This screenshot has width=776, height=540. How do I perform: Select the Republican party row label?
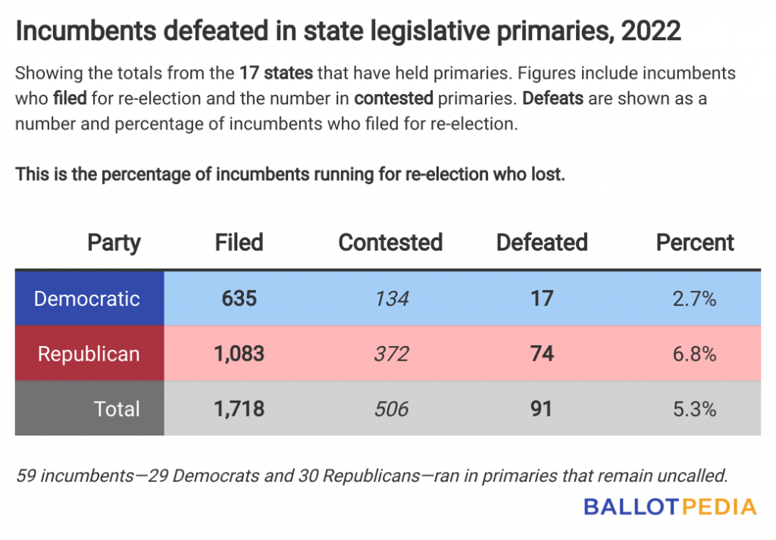tap(89, 354)
